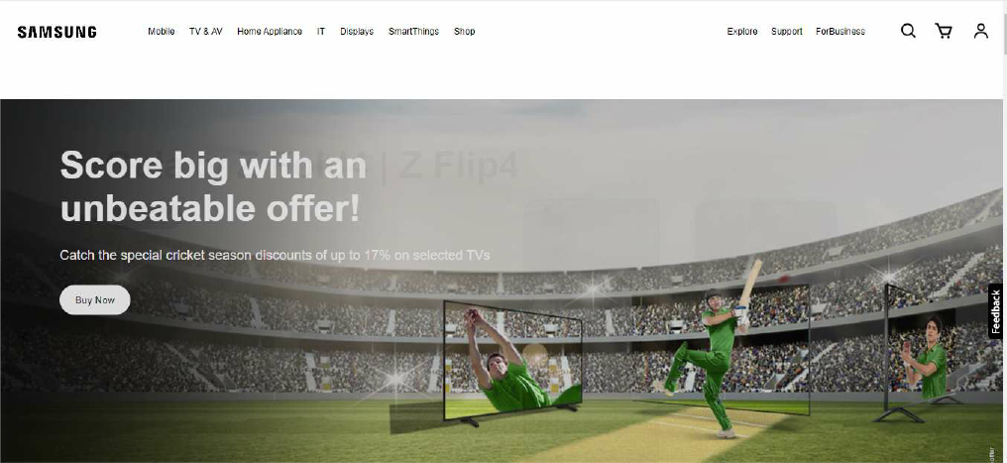The width and height of the screenshot is (1007, 463).
Task: Open the Displays menu
Action: pyautogui.click(x=357, y=32)
